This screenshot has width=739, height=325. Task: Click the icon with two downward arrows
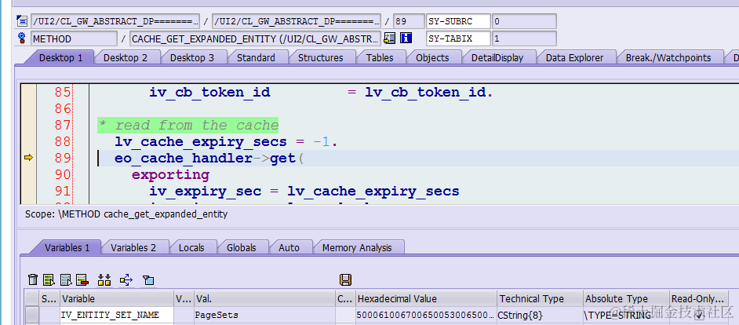click(x=104, y=280)
